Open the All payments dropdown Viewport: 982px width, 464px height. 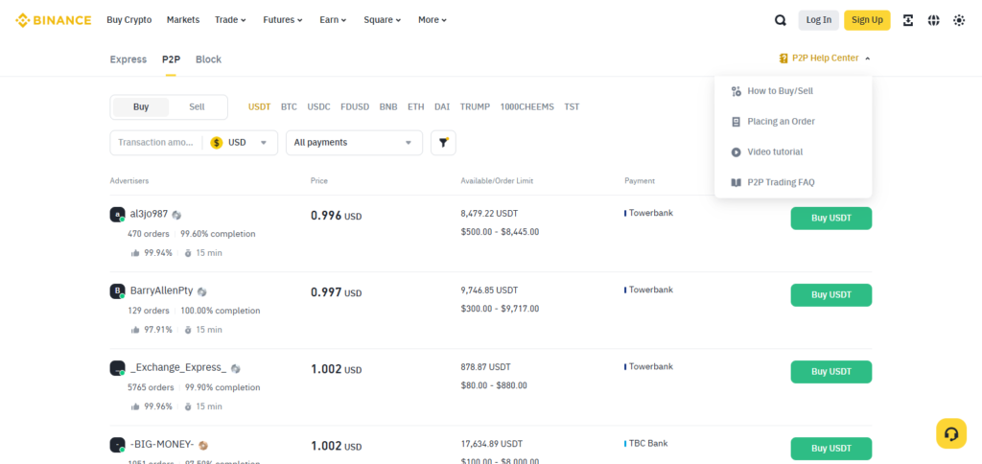(x=354, y=142)
